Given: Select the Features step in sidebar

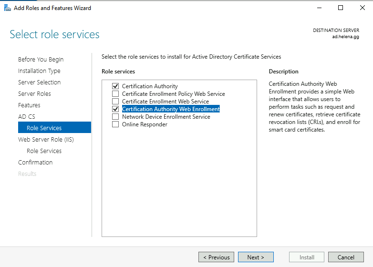Looking at the screenshot, I should tap(29, 105).
